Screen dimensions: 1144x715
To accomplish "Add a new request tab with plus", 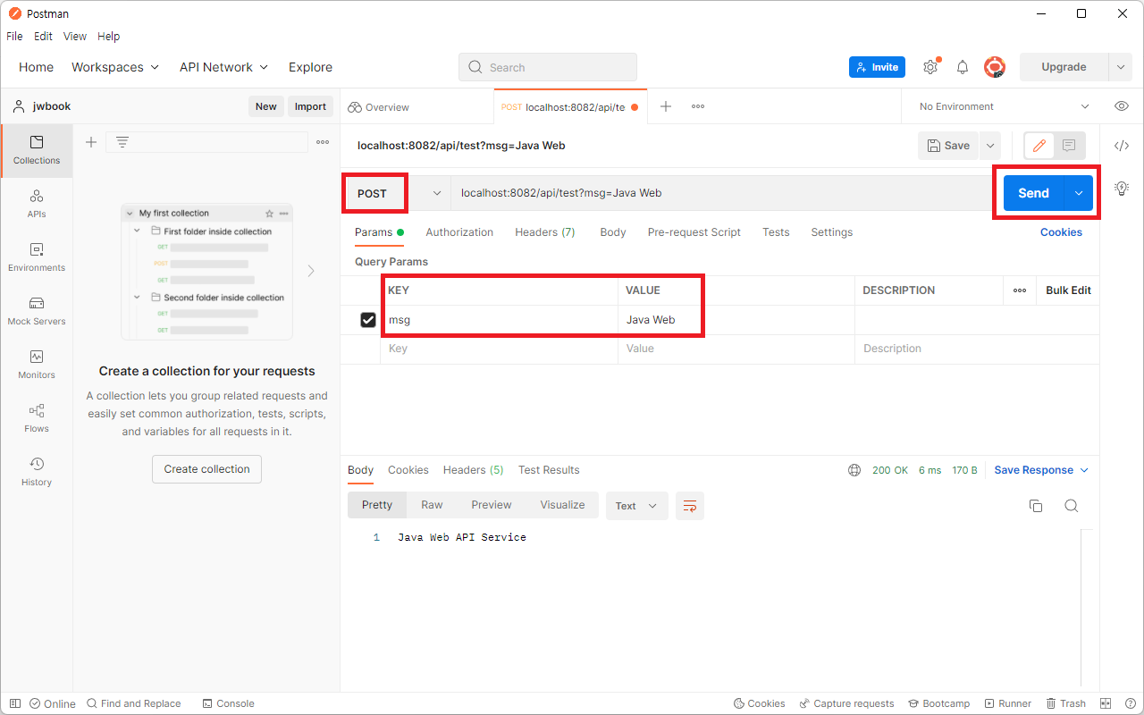I will pos(666,106).
